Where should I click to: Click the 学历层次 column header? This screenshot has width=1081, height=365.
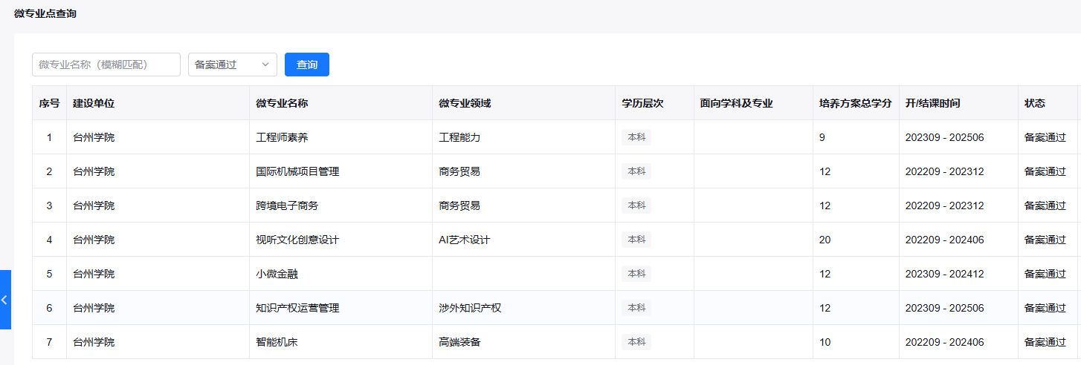point(642,103)
